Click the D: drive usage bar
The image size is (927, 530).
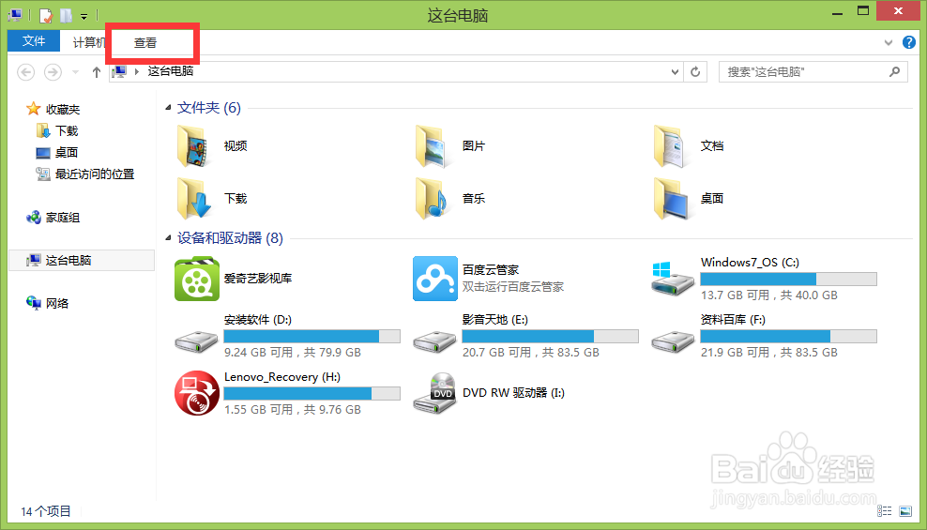[312, 336]
